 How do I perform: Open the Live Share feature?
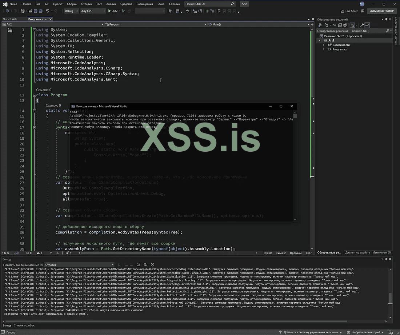(349, 11)
